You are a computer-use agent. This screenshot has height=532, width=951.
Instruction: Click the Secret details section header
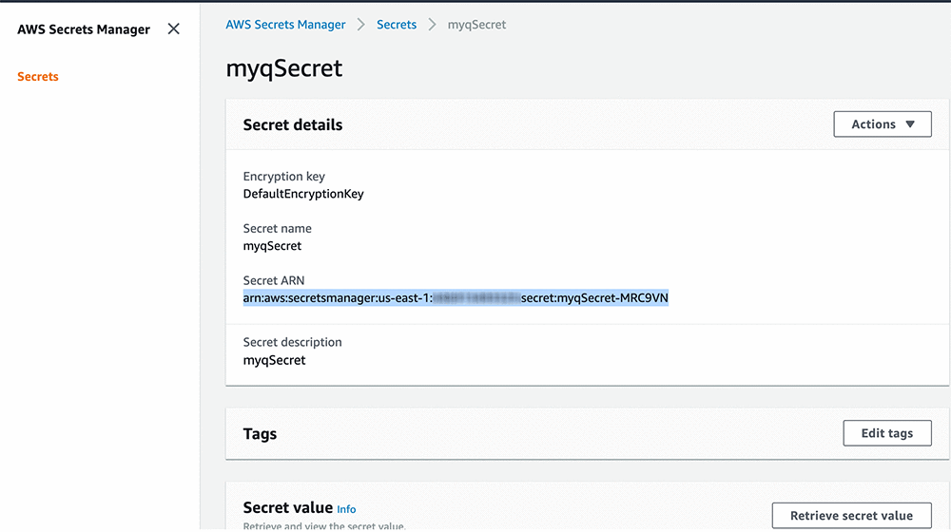[x=293, y=124]
